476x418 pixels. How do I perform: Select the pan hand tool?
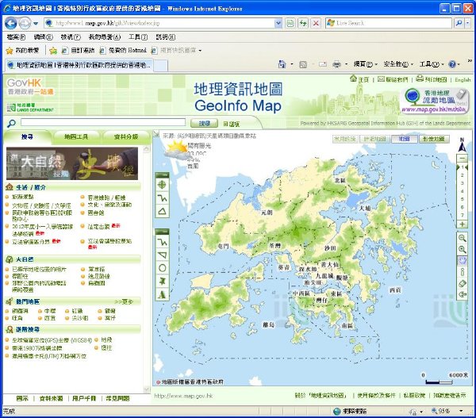click(x=462, y=261)
